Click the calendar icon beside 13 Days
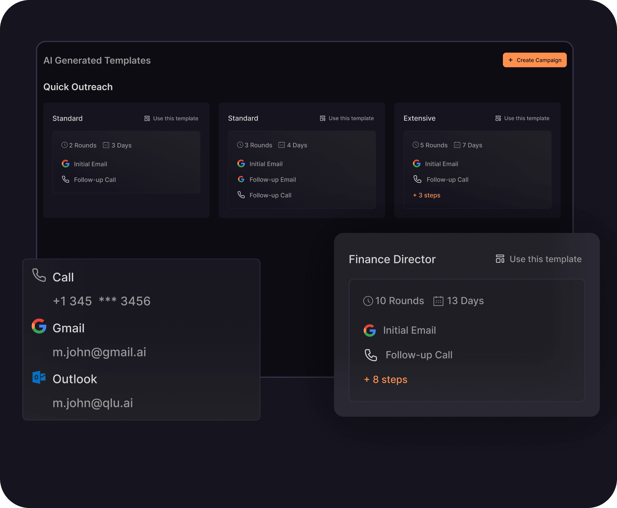 (x=438, y=301)
